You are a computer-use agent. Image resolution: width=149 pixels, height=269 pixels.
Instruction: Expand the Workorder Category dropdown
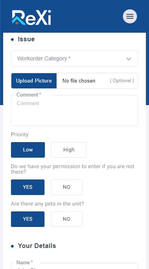[x=74, y=58]
